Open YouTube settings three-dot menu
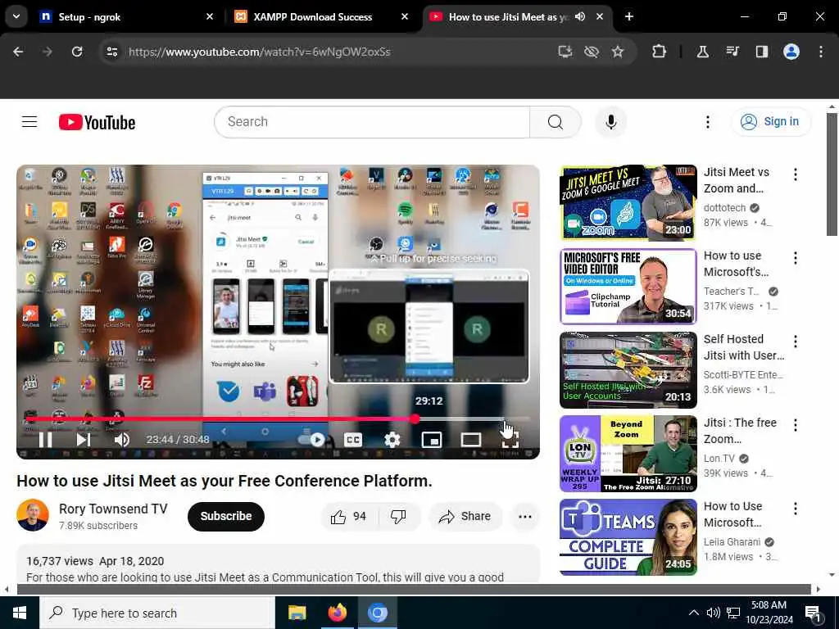839x629 pixels. 708,122
